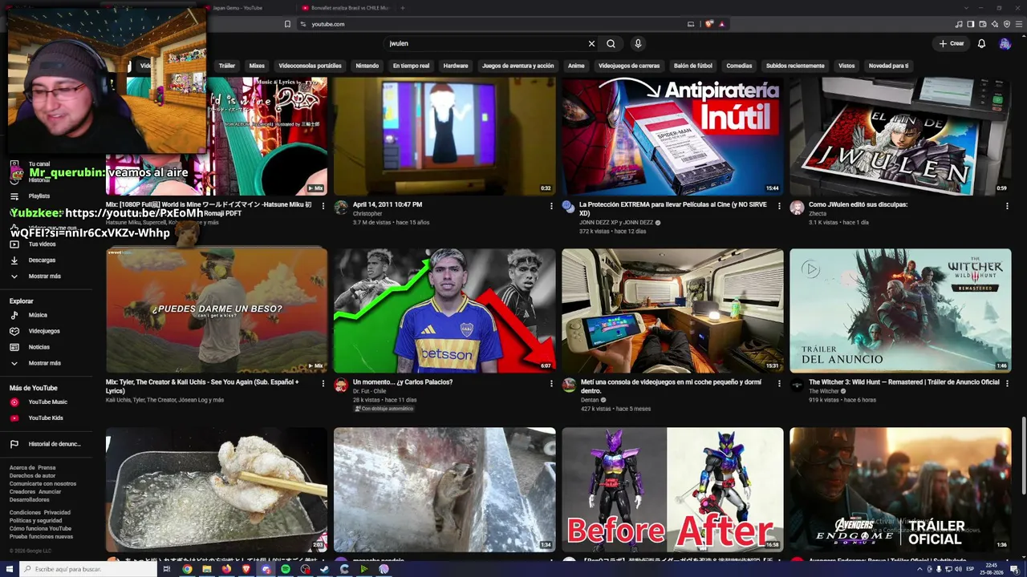Filter by Videojuegos de carreras
1027x577 pixels.
629,66
